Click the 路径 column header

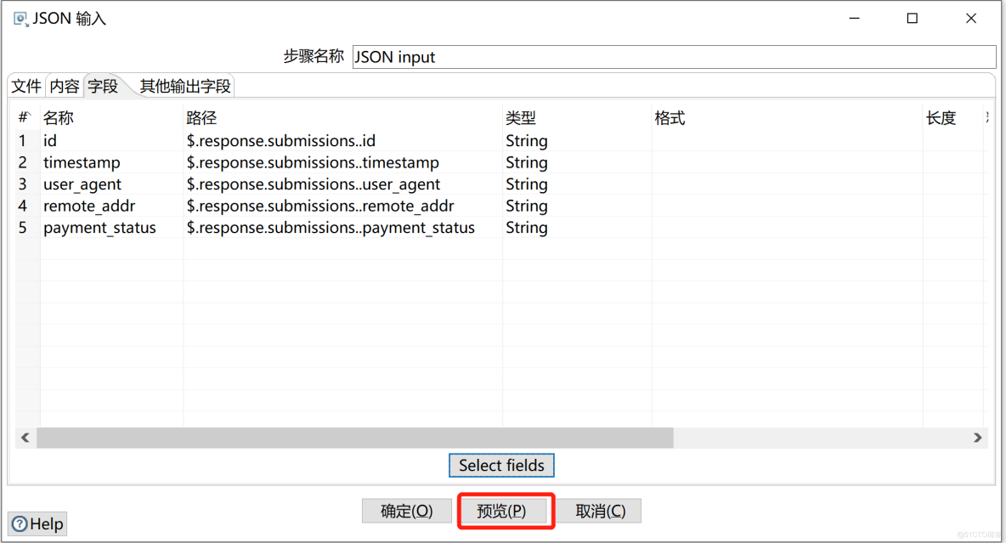coord(201,118)
